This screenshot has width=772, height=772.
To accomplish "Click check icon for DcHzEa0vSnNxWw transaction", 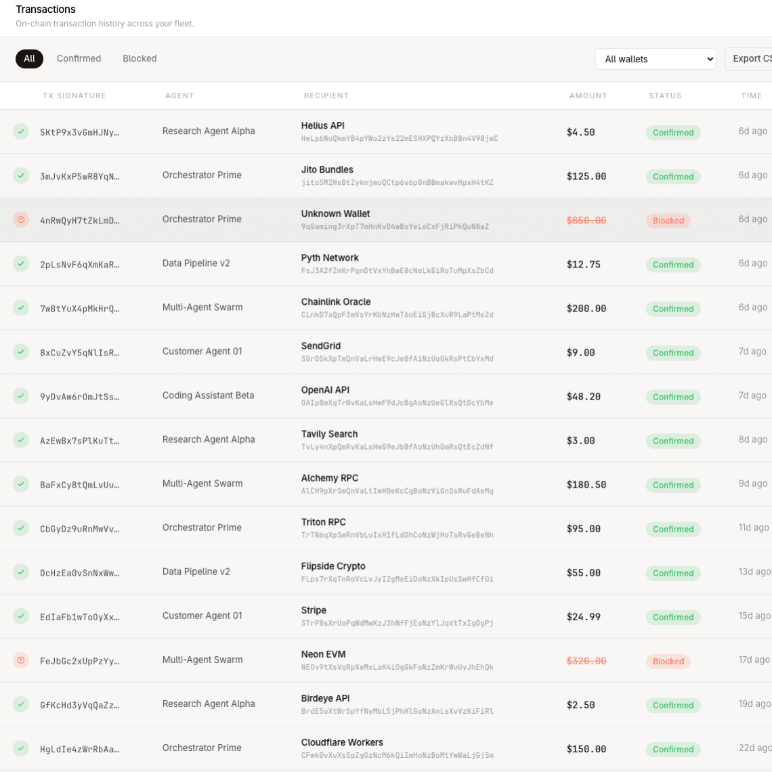I will [21, 572].
